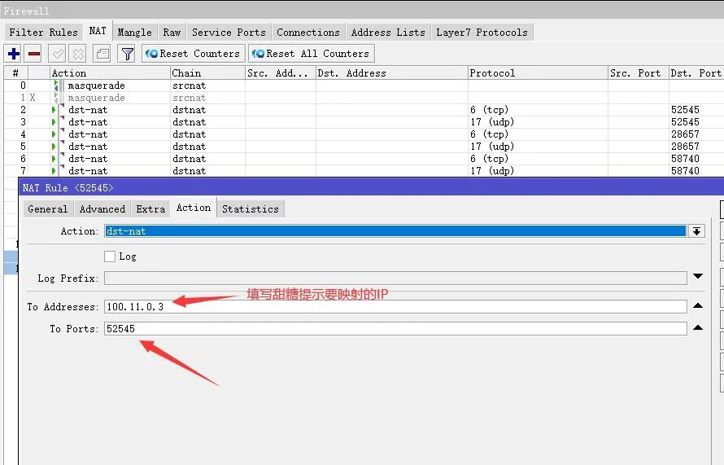Open the Raw tab
The width and height of the screenshot is (724, 465).
pyautogui.click(x=172, y=33)
